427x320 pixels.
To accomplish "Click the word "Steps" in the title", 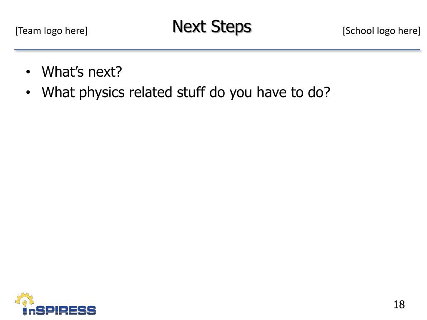I will pyautogui.click(x=231, y=27).
